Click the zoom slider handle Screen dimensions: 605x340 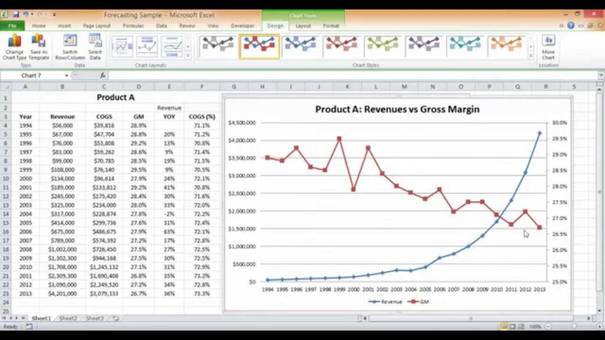pyautogui.click(x=574, y=326)
